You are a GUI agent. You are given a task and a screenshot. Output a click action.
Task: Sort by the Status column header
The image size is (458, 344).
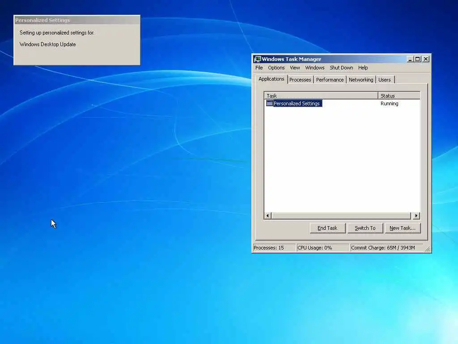399,96
